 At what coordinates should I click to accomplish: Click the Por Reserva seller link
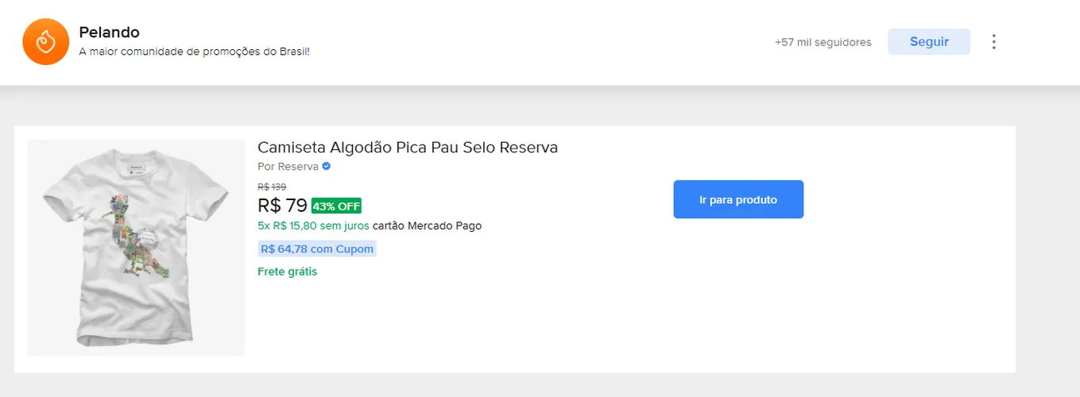pyautogui.click(x=288, y=167)
